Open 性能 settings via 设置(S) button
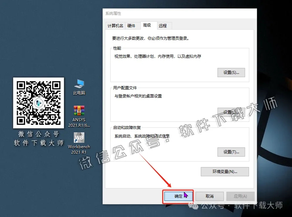Screen dimensions: 292x217 pos(231,72)
